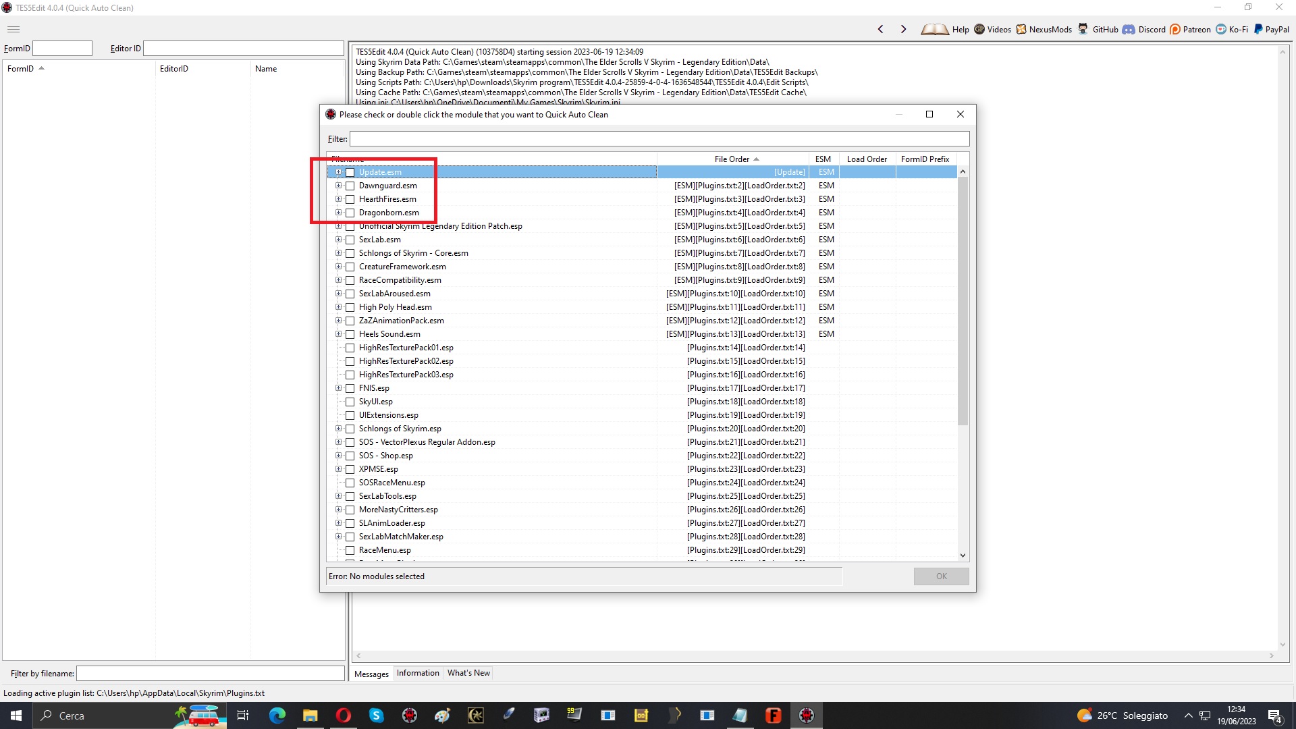This screenshot has height=729, width=1296.
Task: Switch to the Information tab
Action: coord(418,673)
